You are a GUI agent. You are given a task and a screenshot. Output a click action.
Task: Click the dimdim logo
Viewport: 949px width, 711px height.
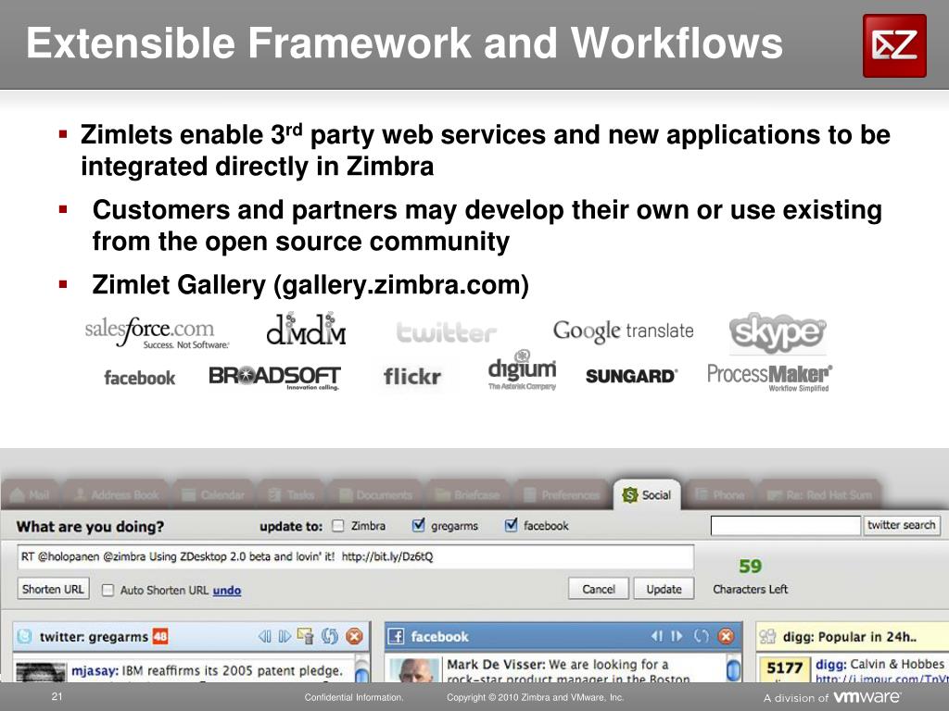coord(306,329)
